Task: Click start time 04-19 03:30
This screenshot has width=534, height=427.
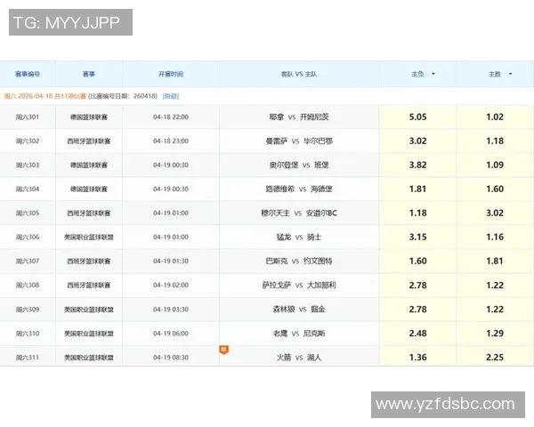Action: pos(171,310)
